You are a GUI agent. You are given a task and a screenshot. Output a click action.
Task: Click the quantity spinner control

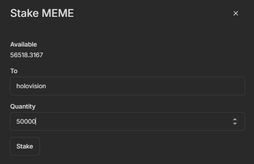click(x=235, y=121)
